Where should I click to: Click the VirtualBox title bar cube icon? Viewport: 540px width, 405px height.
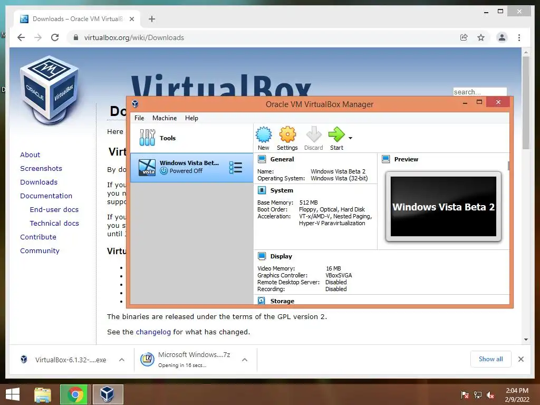pyautogui.click(x=135, y=104)
